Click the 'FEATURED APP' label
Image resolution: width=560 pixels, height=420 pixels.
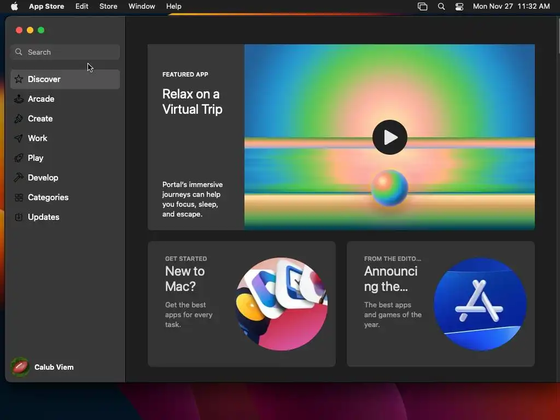[185, 74]
